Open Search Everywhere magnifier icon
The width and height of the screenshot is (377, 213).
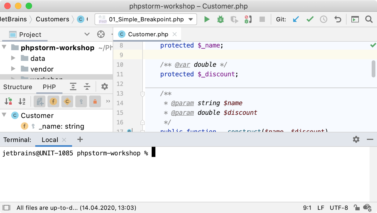[369, 19]
